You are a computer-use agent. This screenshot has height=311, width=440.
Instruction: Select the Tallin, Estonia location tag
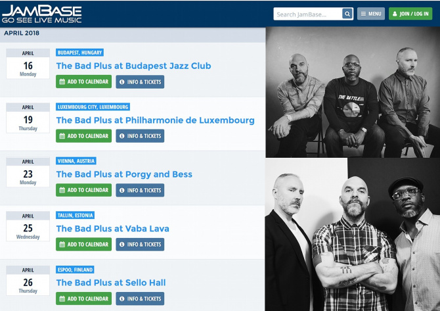pyautogui.click(x=76, y=215)
